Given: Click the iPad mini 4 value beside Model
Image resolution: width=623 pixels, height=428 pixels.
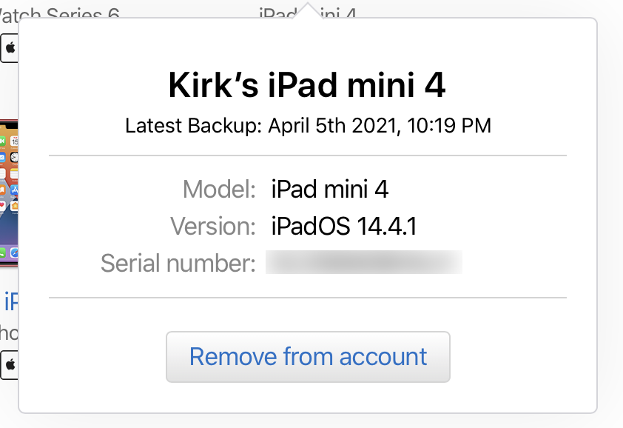Looking at the screenshot, I should [x=330, y=189].
